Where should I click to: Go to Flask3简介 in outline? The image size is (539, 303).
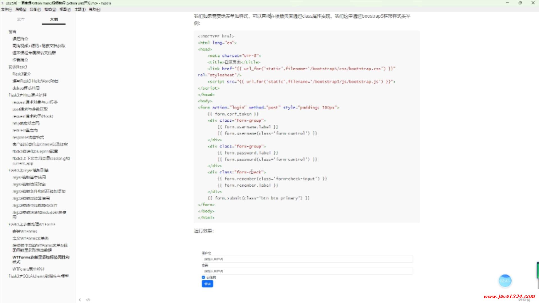pyautogui.click(x=22, y=74)
